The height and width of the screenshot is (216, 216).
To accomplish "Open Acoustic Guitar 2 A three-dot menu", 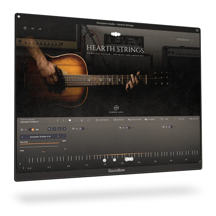I will click(63, 136).
